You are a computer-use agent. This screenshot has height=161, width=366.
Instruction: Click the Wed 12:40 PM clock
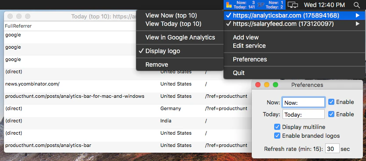point(324,5)
